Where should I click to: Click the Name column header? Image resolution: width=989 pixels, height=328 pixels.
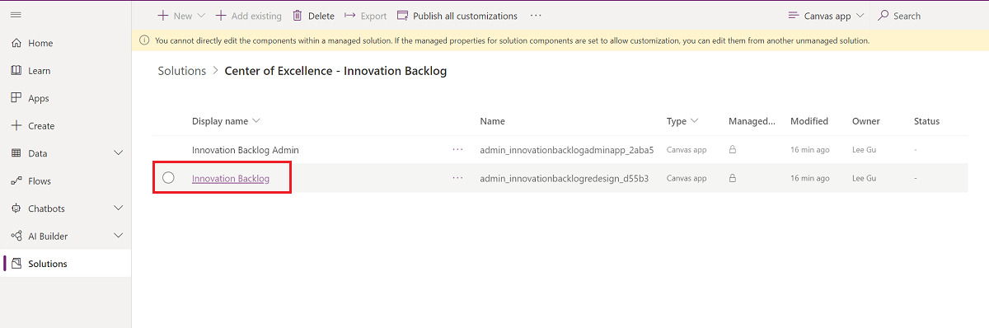click(492, 121)
